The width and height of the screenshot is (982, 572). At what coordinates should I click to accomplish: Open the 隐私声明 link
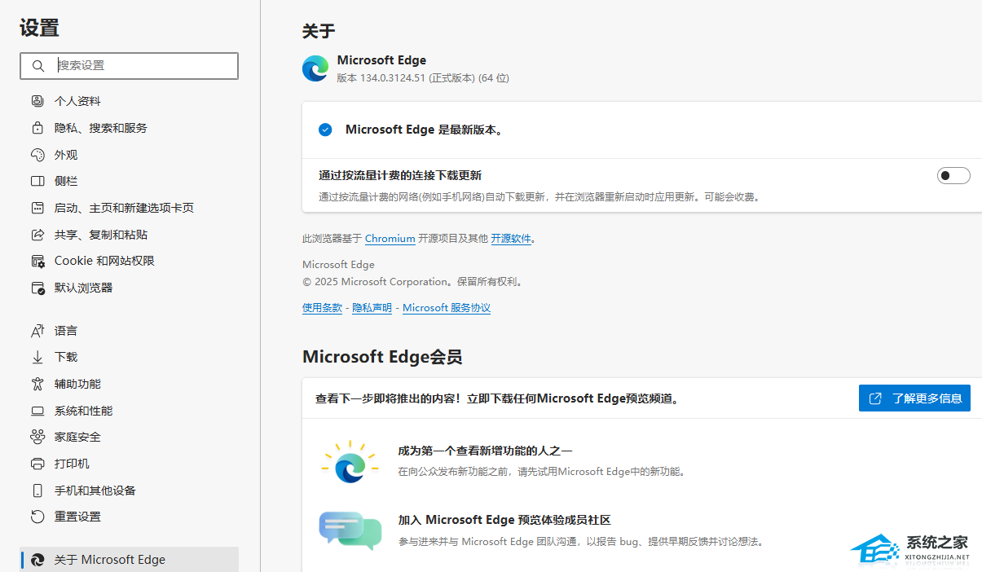[x=372, y=308]
